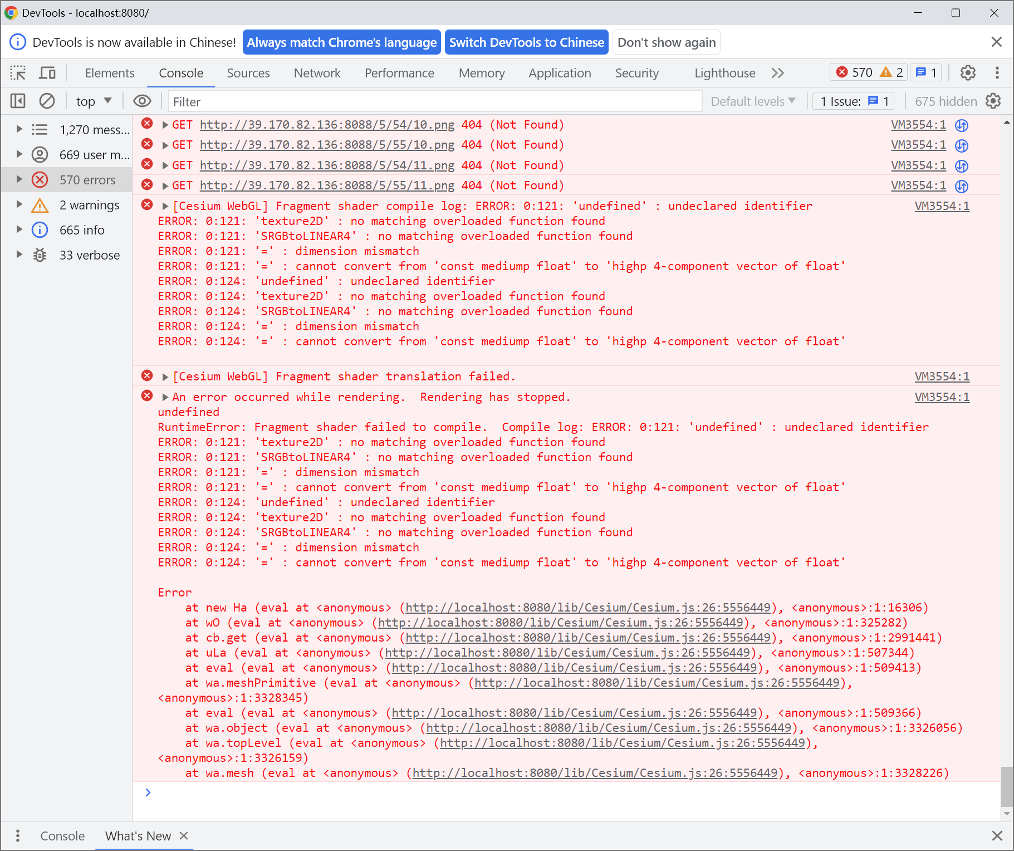
Task: Close the bottom drawer panel
Action: (x=997, y=835)
